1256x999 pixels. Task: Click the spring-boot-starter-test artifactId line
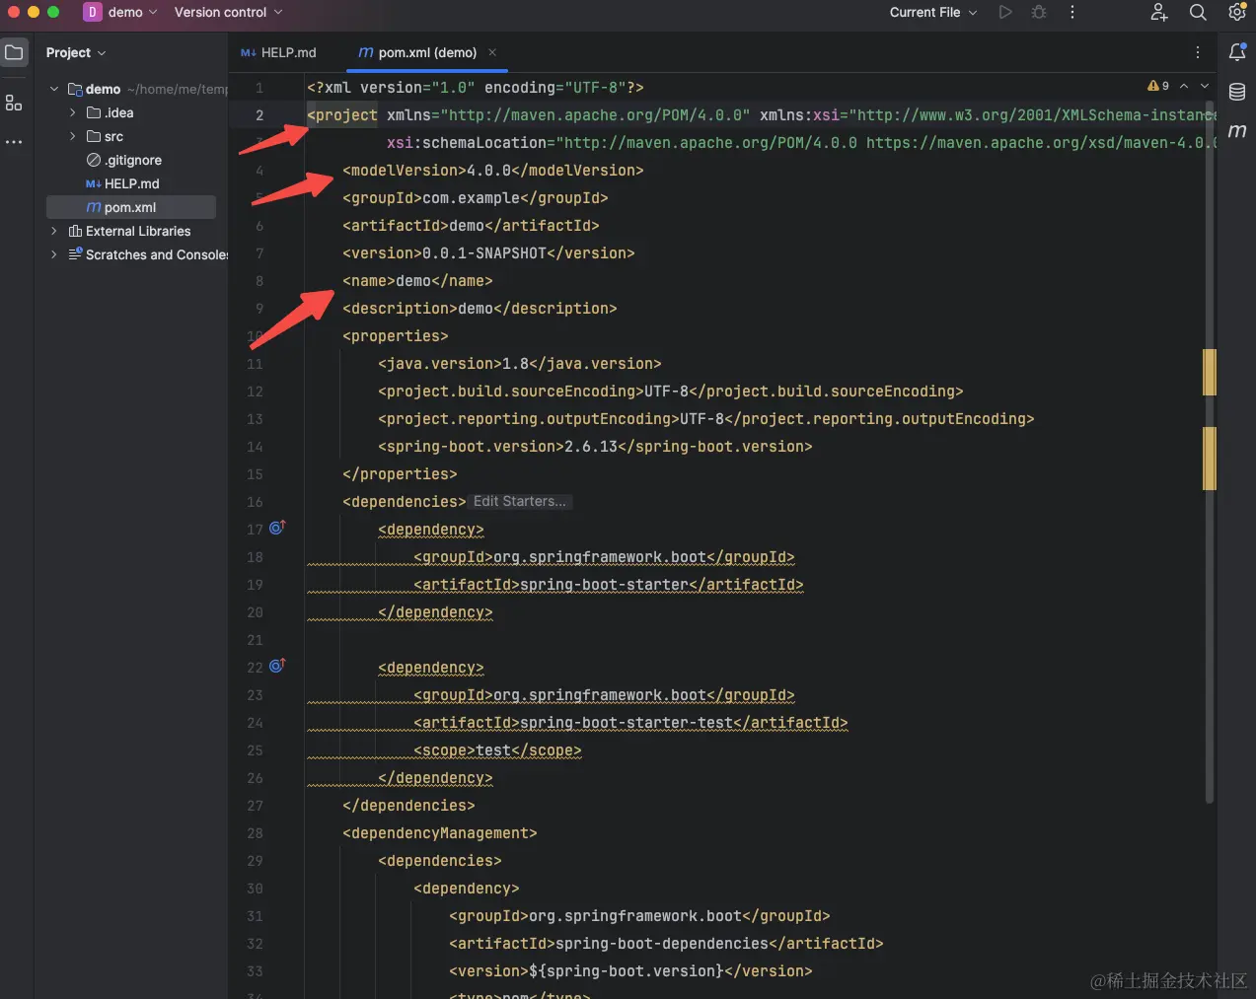630,723
